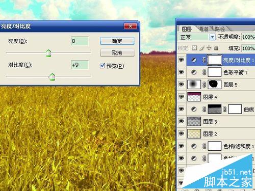Viewport: 255px width, 191px height.
Task: Select the 图层 3 layer name
Action: pos(210,122)
